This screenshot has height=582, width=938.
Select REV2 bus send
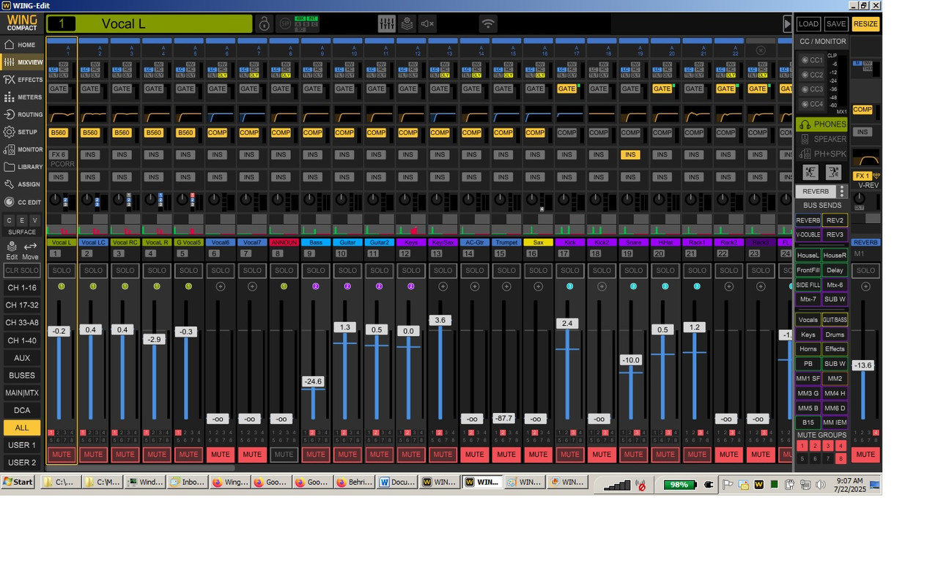(835, 220)
